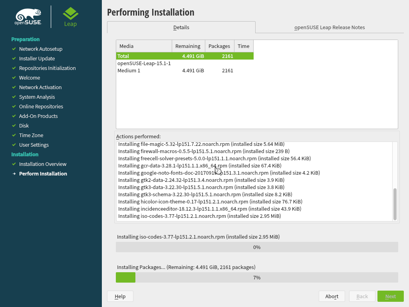The height and width of the screenshot is (307, 409).
Task: Click arrow icon beside Perform Installation
Action: point(14,173)
